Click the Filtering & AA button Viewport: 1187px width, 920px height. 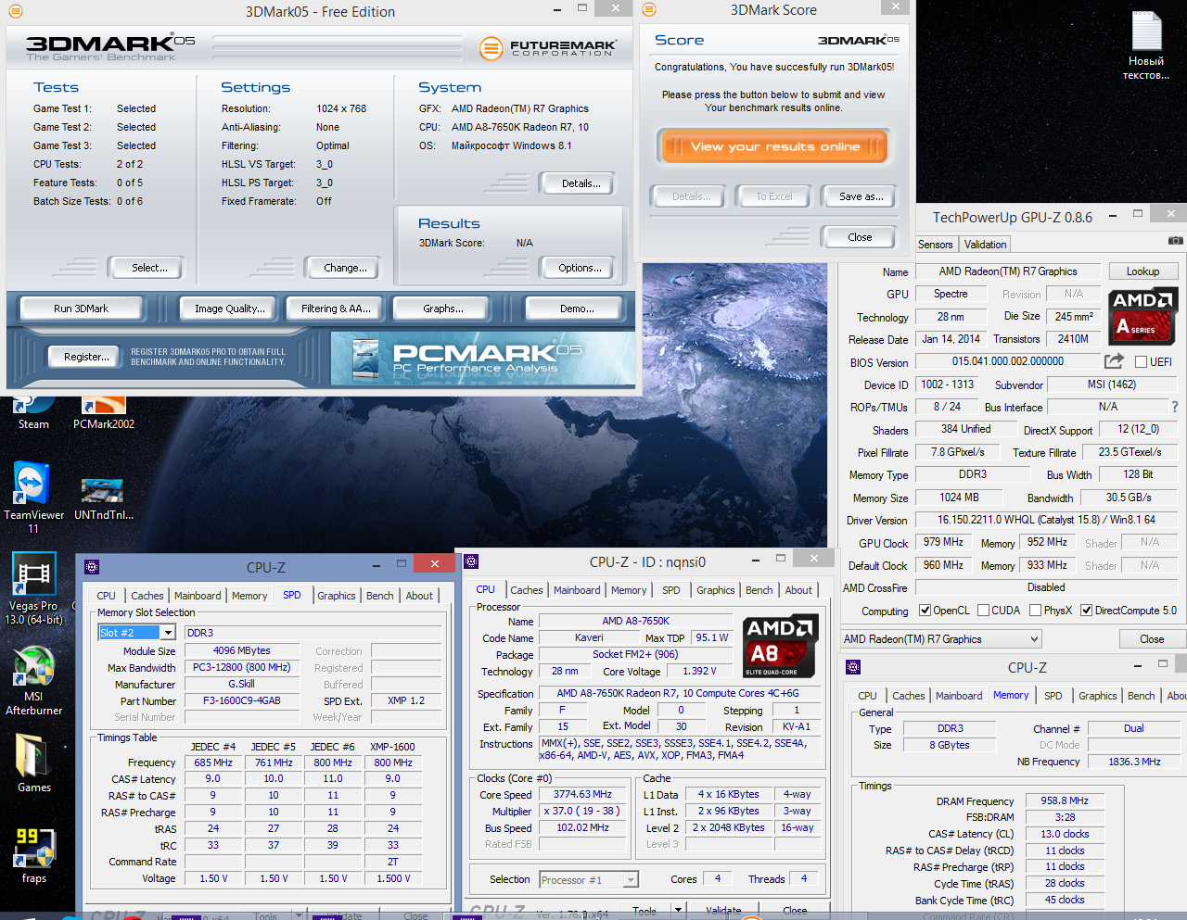(336, 309)
